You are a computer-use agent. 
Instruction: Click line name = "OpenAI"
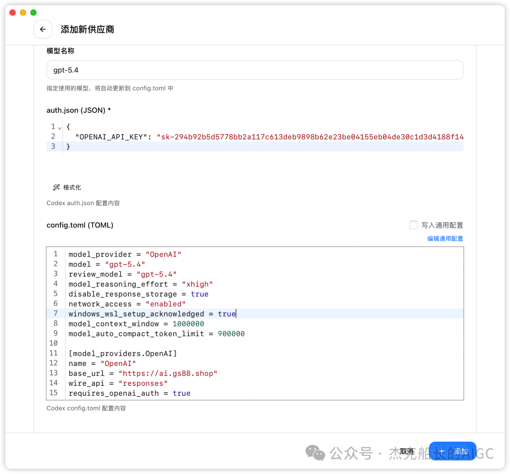coord(102,363)
